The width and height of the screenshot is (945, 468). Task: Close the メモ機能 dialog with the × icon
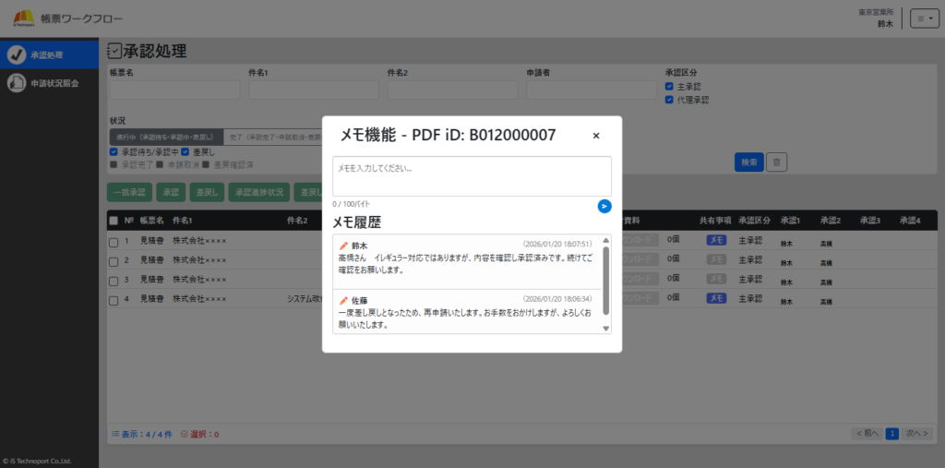(x=596, y=136)
